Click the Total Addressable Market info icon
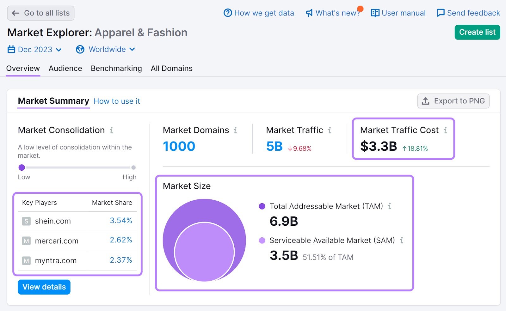Image resolution: width=506 pixels, height=311 pixels. pyautogui.click(x=390, y=206)
